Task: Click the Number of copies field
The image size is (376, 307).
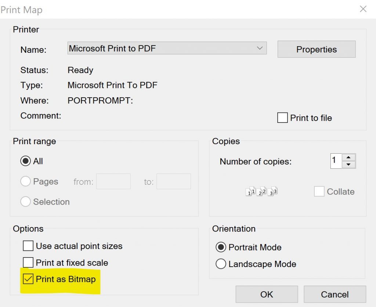Action: [x=337, y=161]
